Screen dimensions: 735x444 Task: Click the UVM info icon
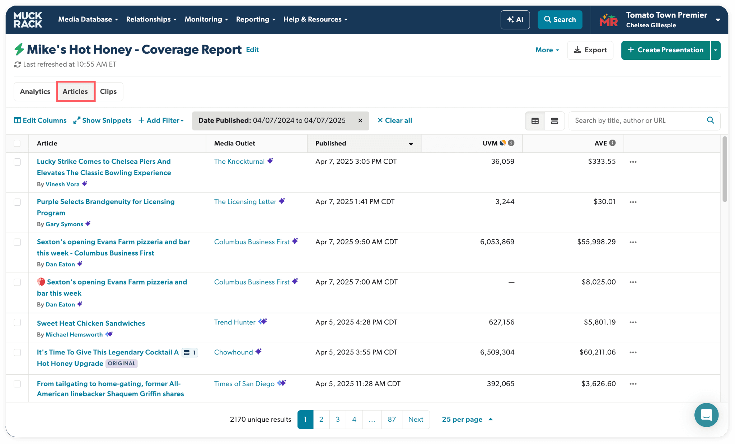(x=511, y=143)
